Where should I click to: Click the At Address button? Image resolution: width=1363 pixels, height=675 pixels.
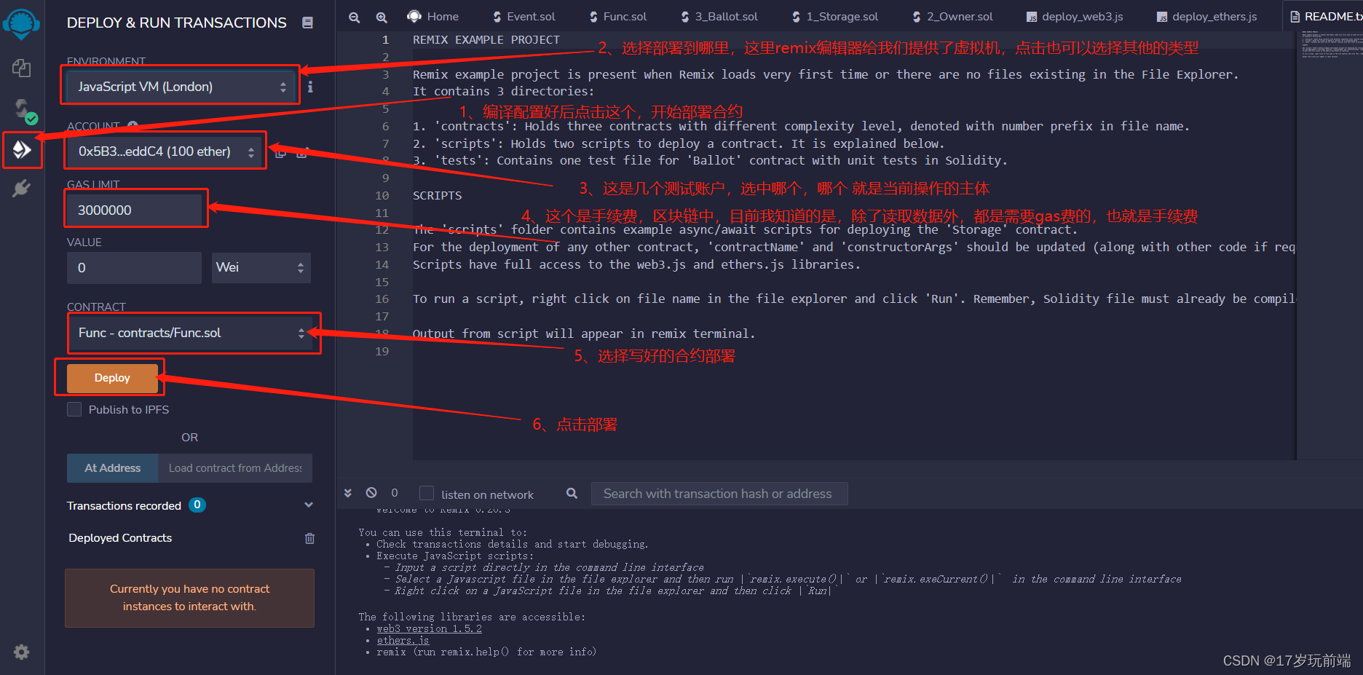pos(112,468)
